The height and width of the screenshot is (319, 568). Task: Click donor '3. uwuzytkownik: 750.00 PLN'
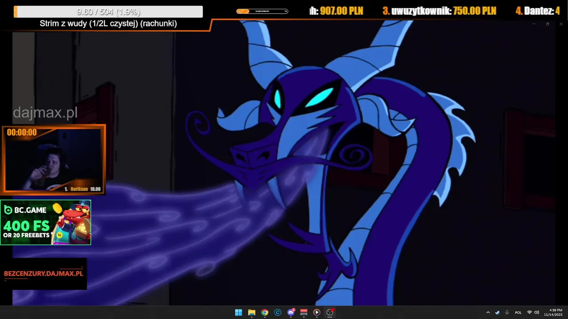click(439, 11)
